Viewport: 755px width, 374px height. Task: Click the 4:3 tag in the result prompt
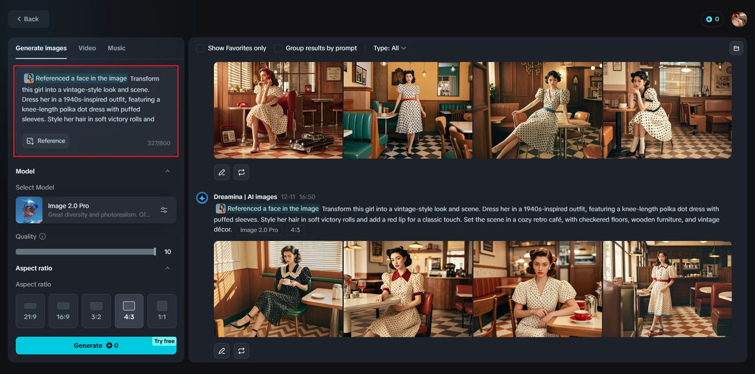pyautogui.click(x=295, y=230)
